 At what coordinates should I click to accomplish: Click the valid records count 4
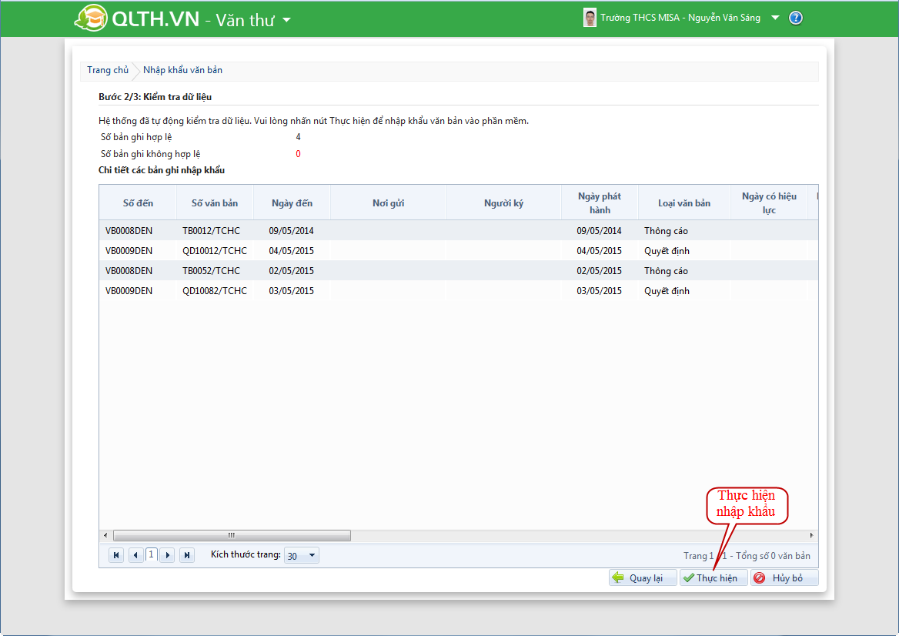click(298, 137)
